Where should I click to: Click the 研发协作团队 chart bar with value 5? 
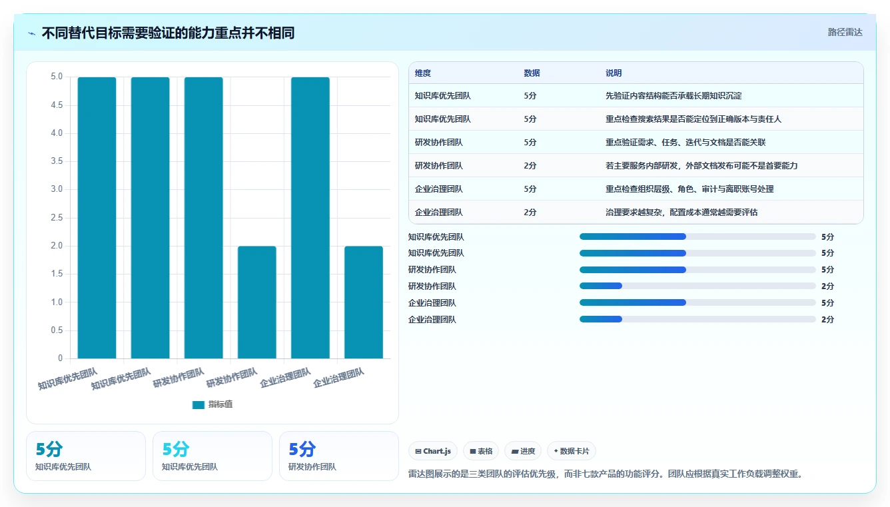204,218
